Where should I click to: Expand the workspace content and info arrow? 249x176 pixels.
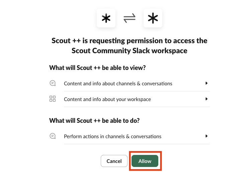(206, 99)
